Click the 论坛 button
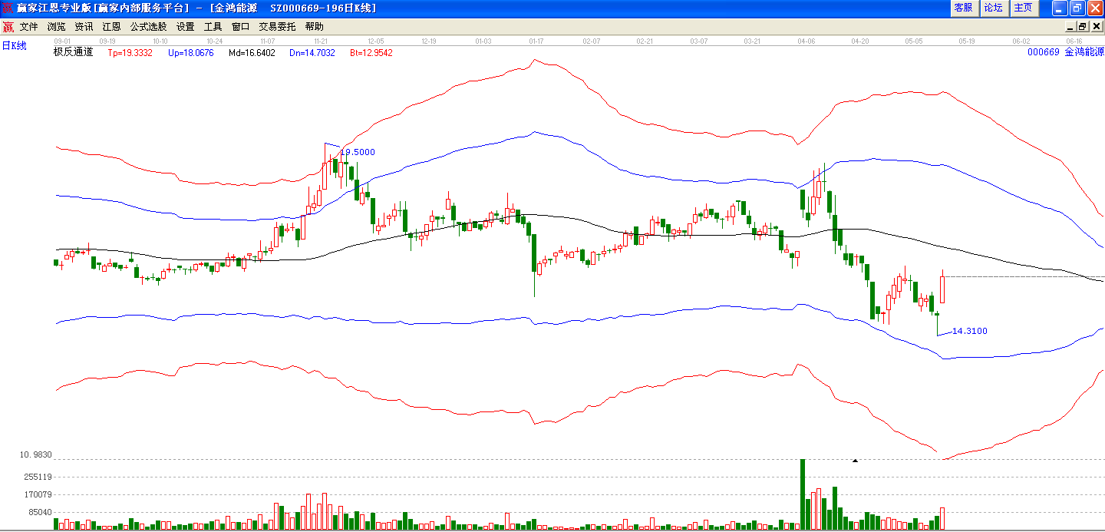 pyautogui.click(x=994, y=8)
